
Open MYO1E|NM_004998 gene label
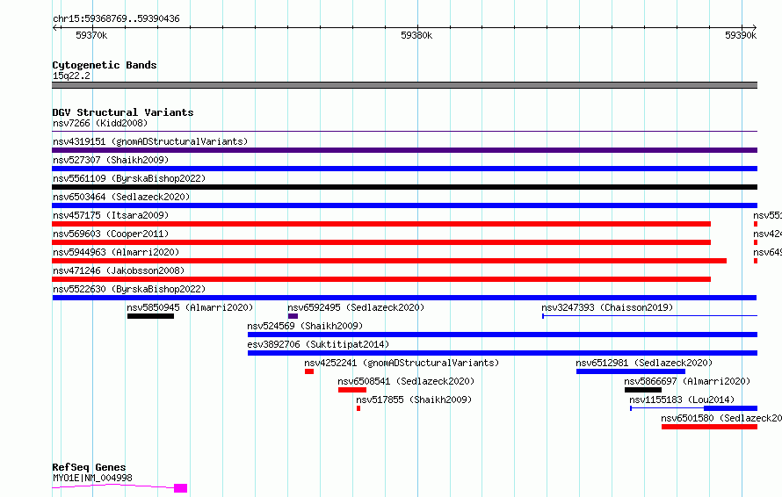click(x=93, y=478)
